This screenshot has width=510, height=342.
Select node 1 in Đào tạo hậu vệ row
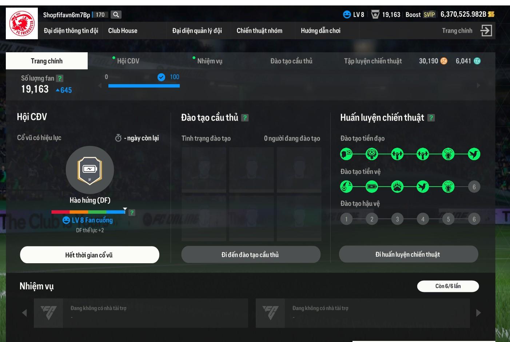coord(346,219)
